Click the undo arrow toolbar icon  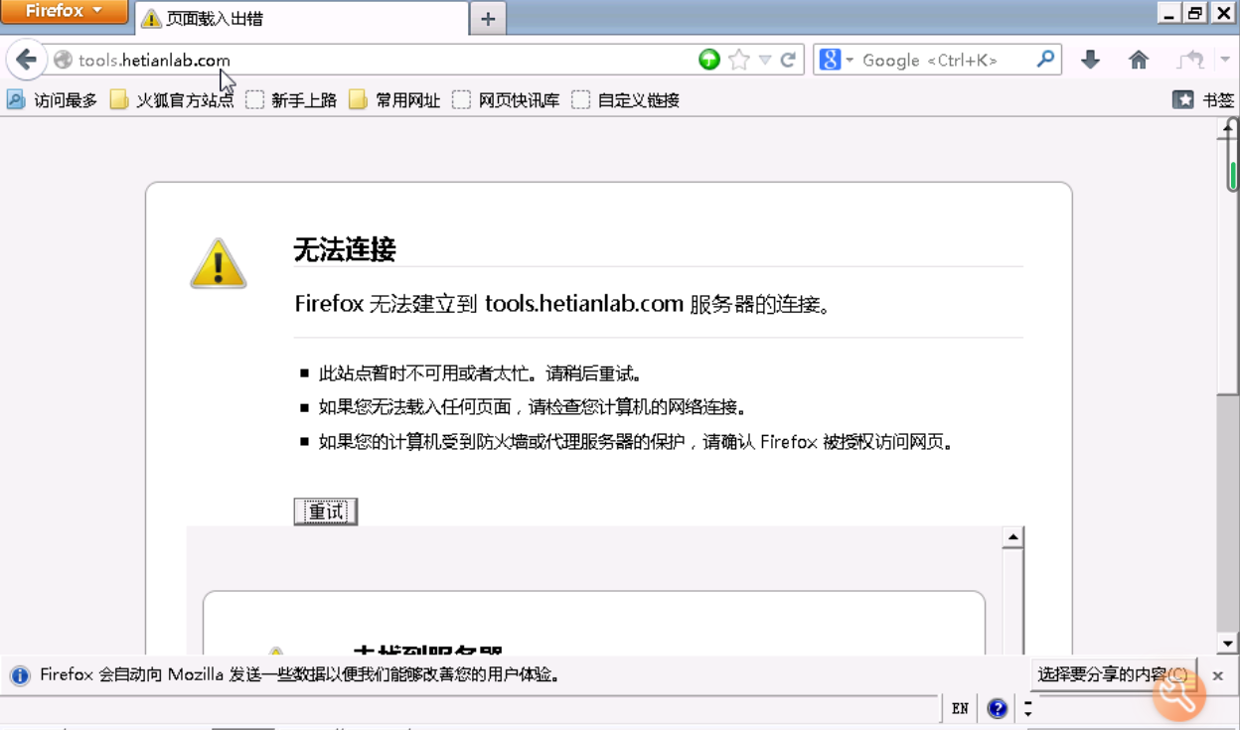(1190, 61)
